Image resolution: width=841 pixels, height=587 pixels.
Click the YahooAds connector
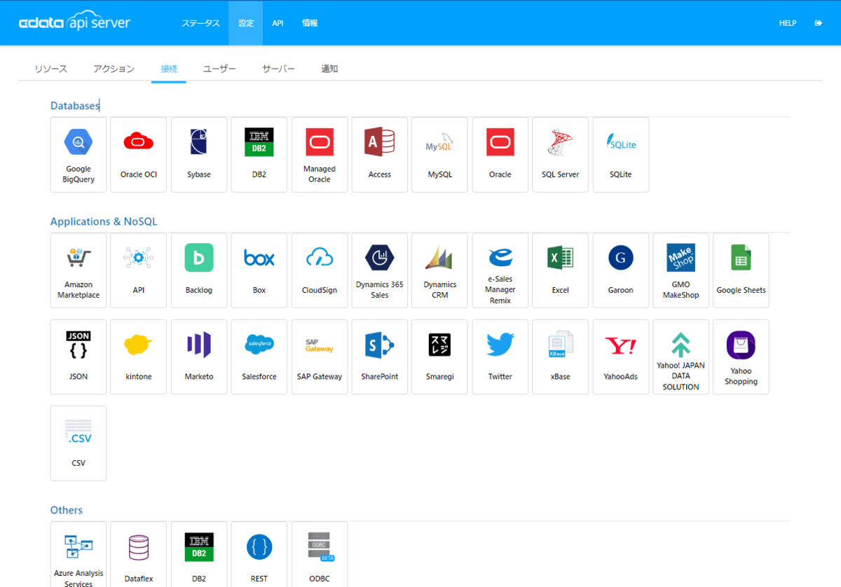[621, 357]
